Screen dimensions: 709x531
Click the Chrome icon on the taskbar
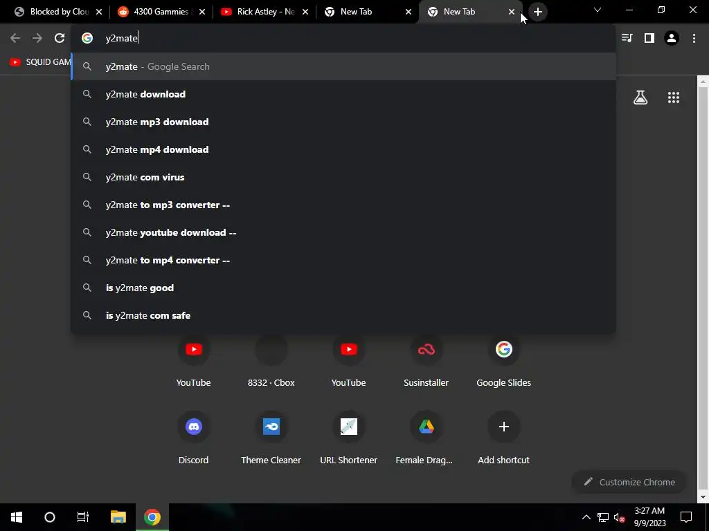[x=152, y=517]
